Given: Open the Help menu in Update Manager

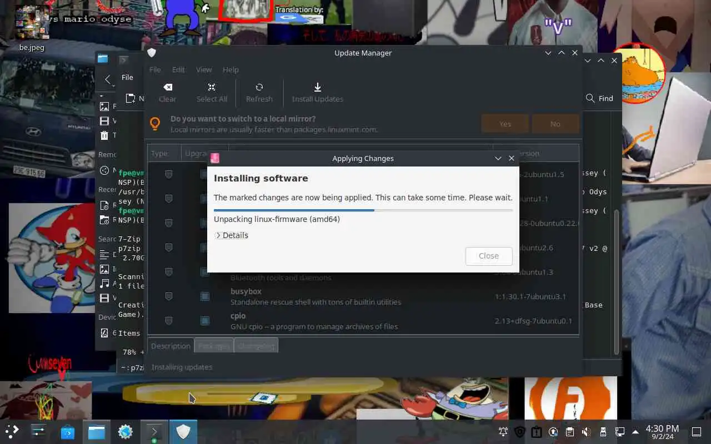Looking at the screenshot, I should click(231, 69).
